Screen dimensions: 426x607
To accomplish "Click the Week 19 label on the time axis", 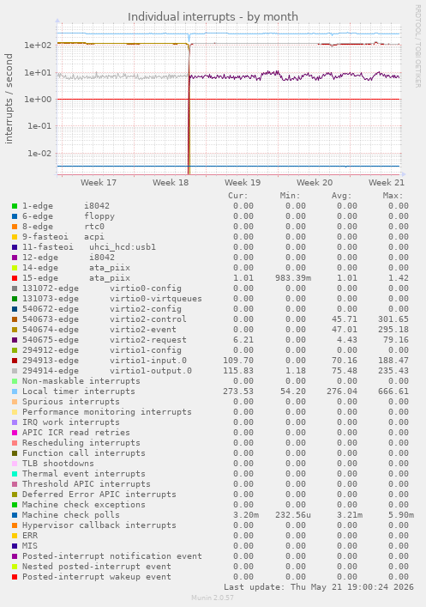I will coord(243,182).
